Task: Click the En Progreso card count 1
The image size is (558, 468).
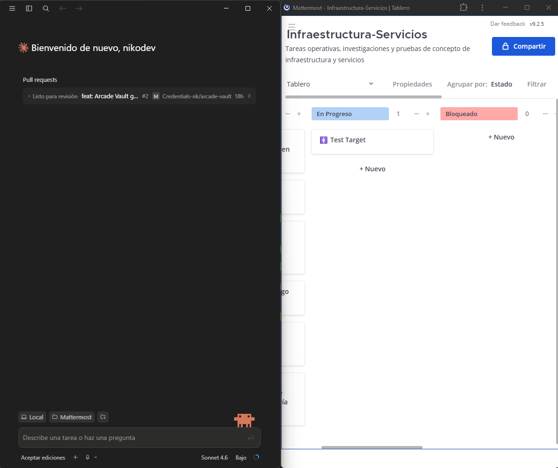Action: 398,114
